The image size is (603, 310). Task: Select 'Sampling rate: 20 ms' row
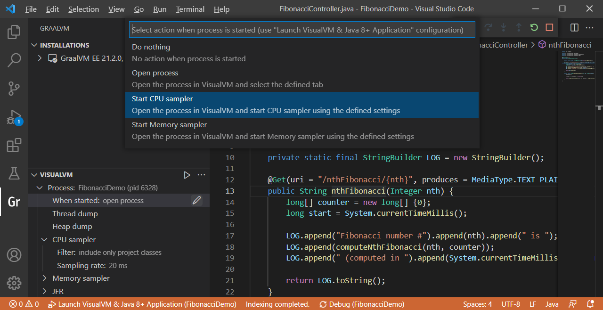tap(119, 266)
